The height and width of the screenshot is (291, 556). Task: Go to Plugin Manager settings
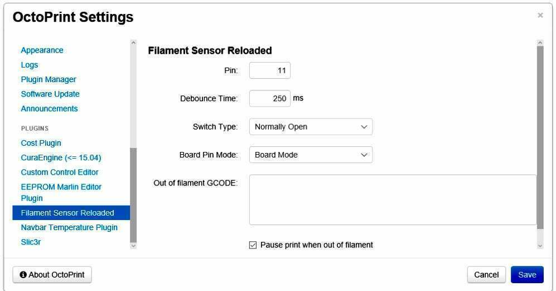click(49, 79)
